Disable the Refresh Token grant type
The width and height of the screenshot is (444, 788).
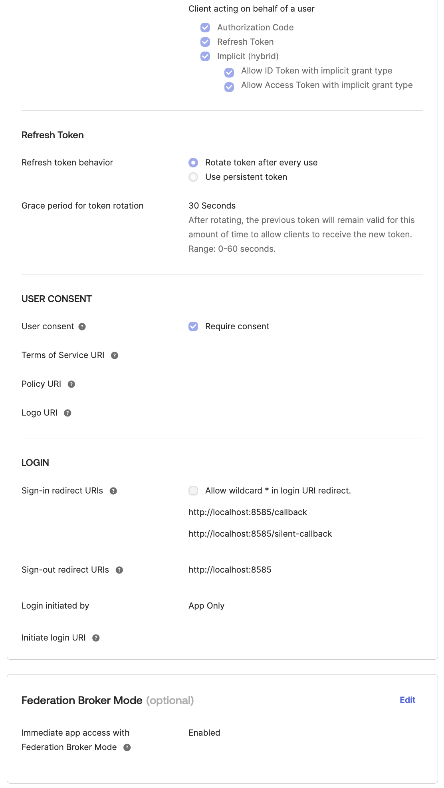coord(205,42)
